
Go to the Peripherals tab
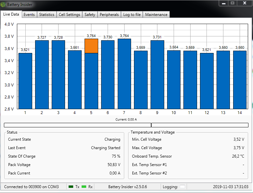(x=109, y=15)
